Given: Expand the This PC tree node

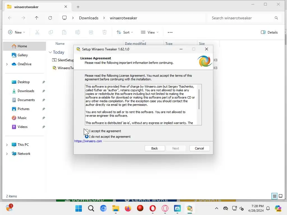Looking at the screenshot, I should click(x=7, y=145).
